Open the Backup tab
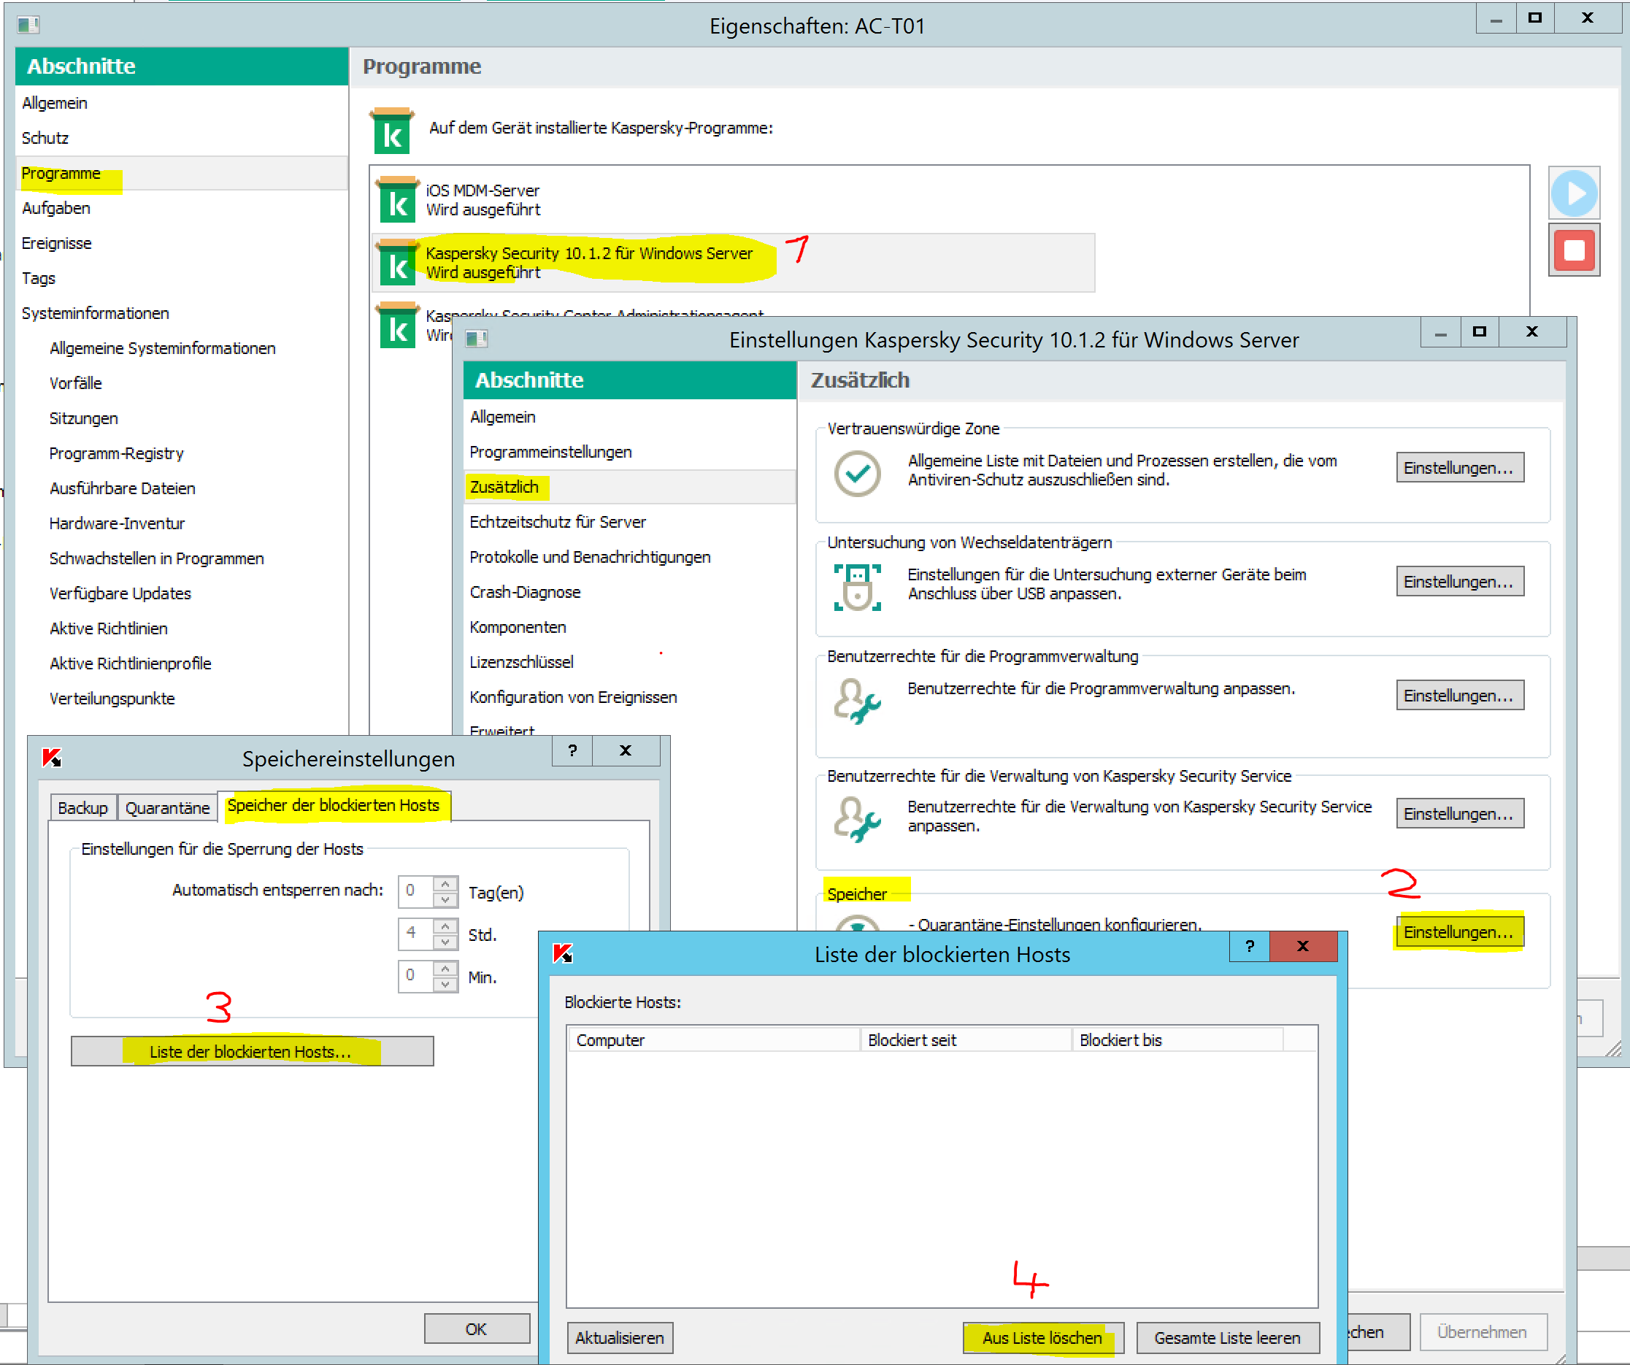The width and height of the screenshot is (1630, 1365). pyautogui.click(x=82, y=808)
